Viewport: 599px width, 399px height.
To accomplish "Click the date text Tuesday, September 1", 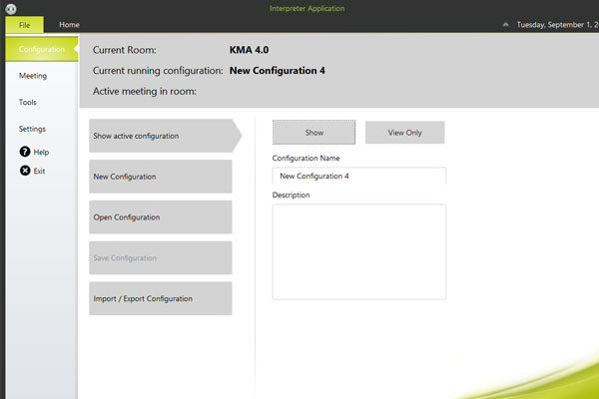I will coord(557,24).
